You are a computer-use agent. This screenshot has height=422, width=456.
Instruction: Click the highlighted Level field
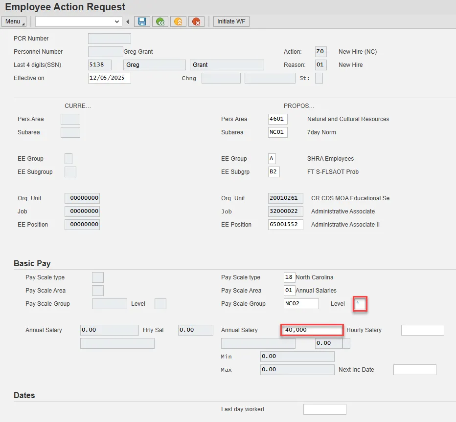pyautogui.click(x=360, y=304)
